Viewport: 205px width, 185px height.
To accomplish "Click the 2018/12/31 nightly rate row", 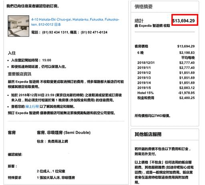I will (x=166, y=63).
